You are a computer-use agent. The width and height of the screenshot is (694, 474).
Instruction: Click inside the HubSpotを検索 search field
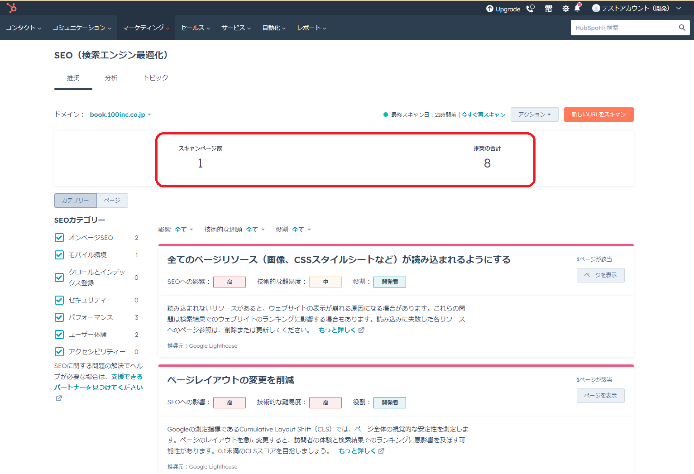(624, 28)
